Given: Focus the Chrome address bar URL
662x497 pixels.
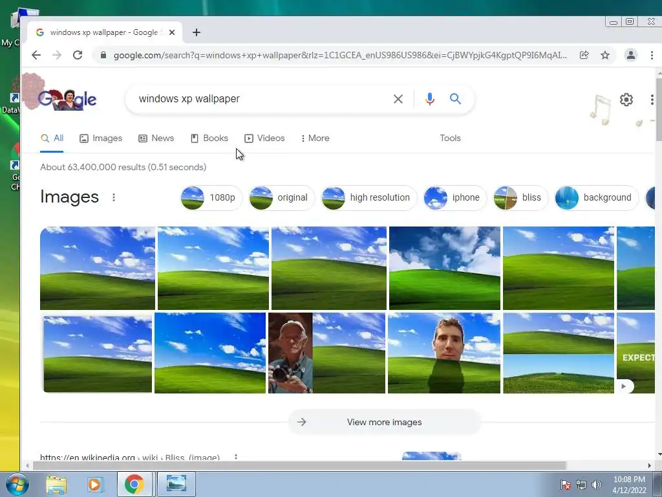Looking at the screenshot, I should pos(340,55).
